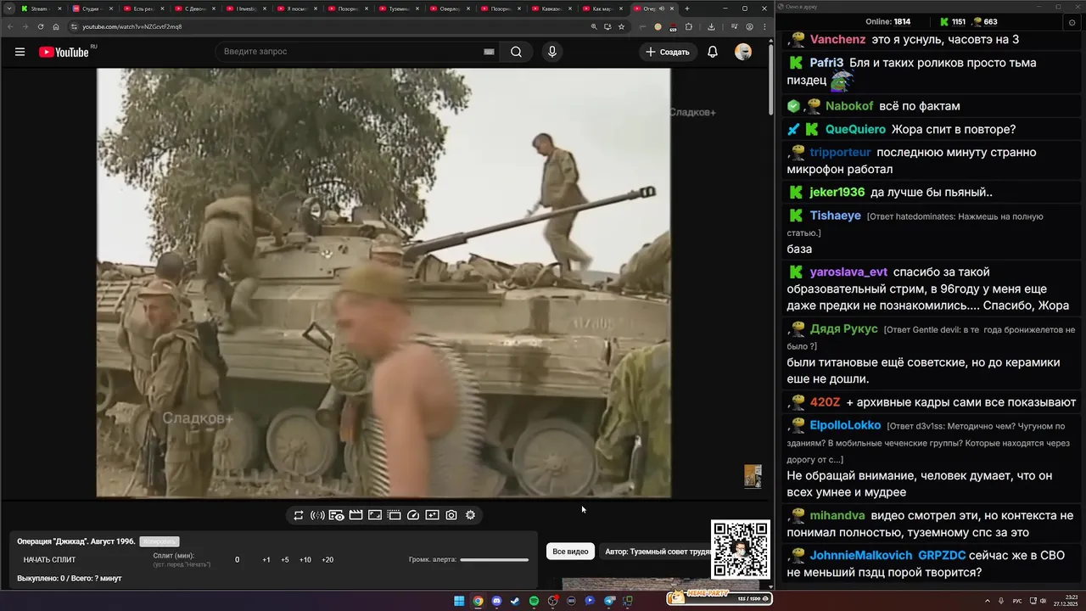Click the QR code image
Viewport: 1086px width, 611px height.
click(x=741, y=549)
